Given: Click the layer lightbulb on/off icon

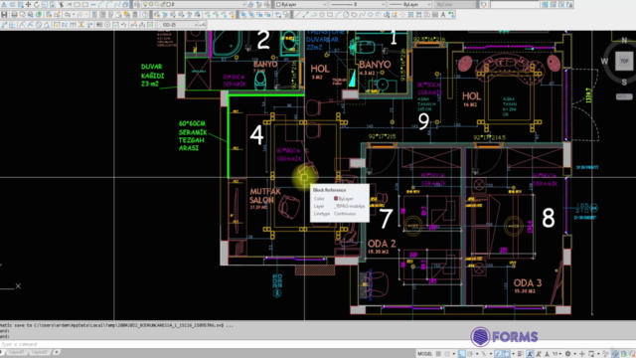Looking at the screenshot, I should coord(145,4).
